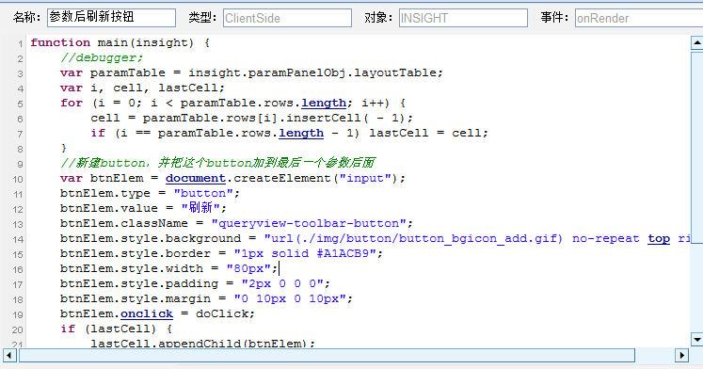This screenshot has width=703, height=369.
Task: Click the 事件 onRender field
Action: click(x=639, y=18)
